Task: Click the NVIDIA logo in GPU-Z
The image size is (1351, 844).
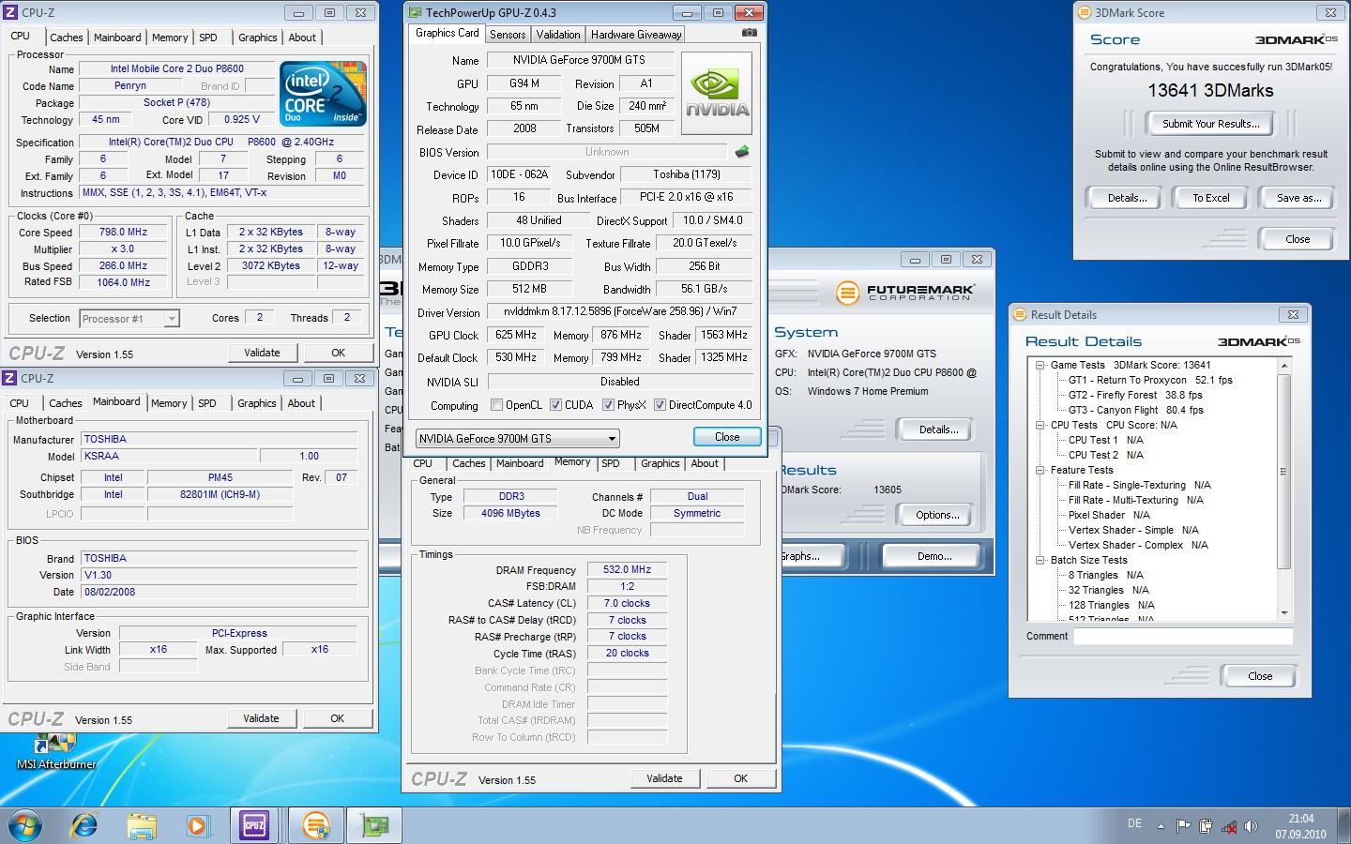Action: click(x=717, y=93)
